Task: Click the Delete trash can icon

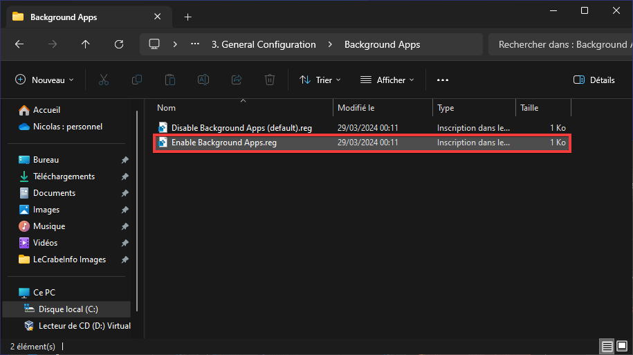Action: 270,80
